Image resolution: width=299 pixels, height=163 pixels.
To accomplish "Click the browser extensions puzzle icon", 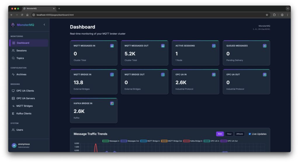I will 274,15.
